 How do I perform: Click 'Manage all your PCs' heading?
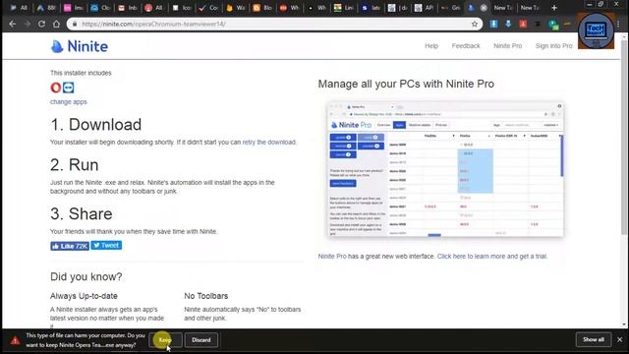point(406,84)
